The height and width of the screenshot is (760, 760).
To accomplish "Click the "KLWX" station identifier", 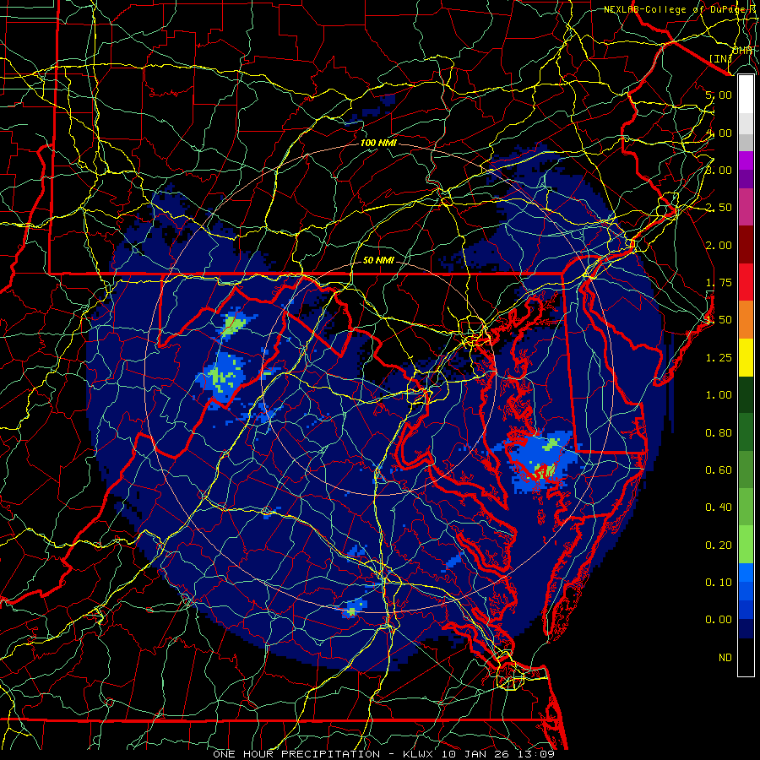I will (x=419, y=754).
